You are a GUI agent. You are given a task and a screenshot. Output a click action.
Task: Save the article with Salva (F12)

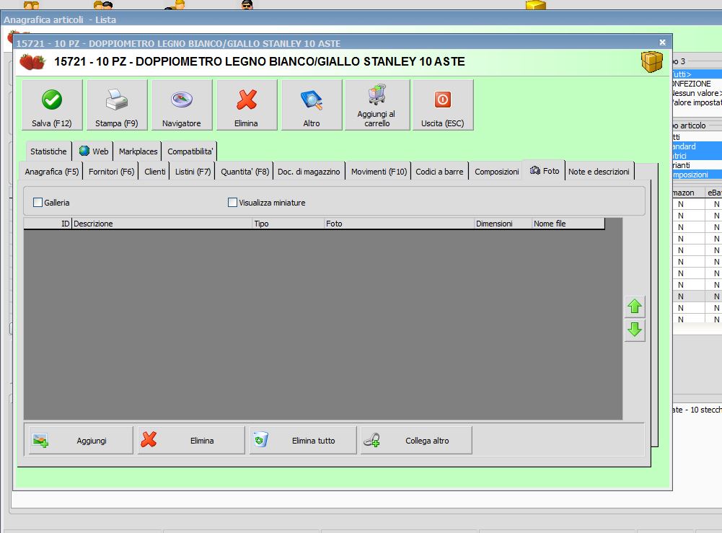[x=52, y=105]
